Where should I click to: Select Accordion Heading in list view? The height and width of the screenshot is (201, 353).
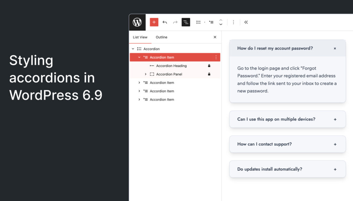point(171,66)
